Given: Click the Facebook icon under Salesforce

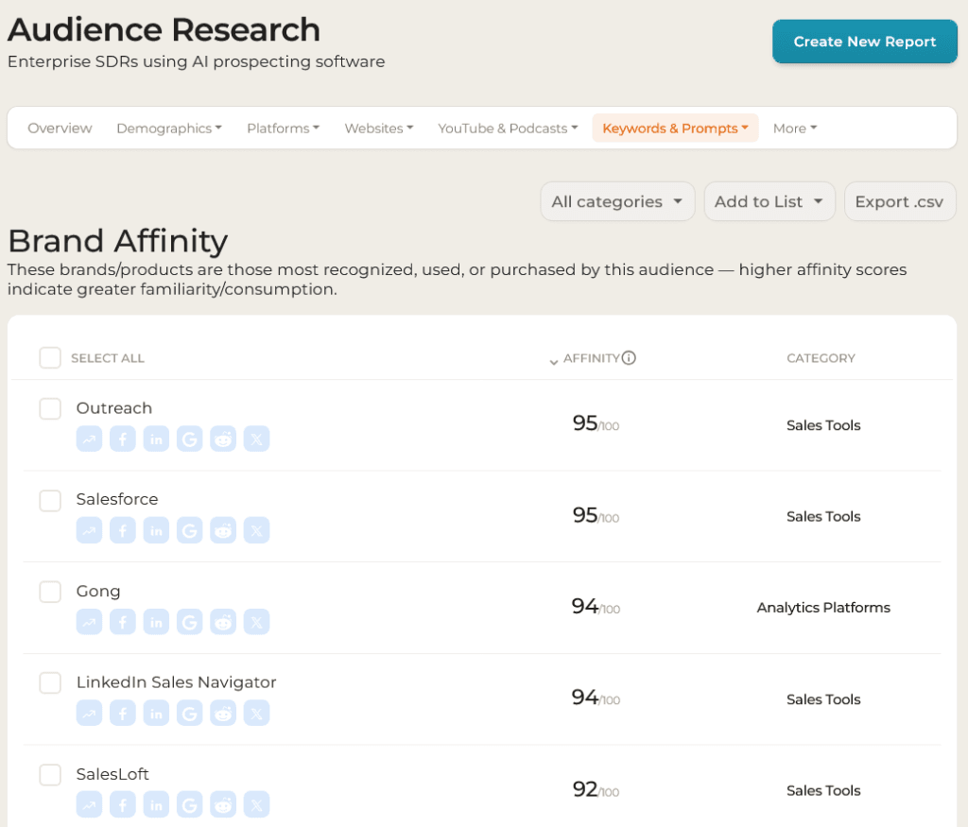Looking at the screenshot, I should (123, 530).
